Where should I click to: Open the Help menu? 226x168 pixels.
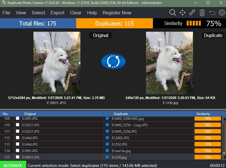click(92, 13)
